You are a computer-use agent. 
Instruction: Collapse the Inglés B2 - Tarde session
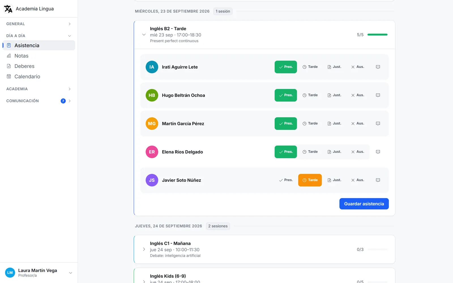pos(144,35)
